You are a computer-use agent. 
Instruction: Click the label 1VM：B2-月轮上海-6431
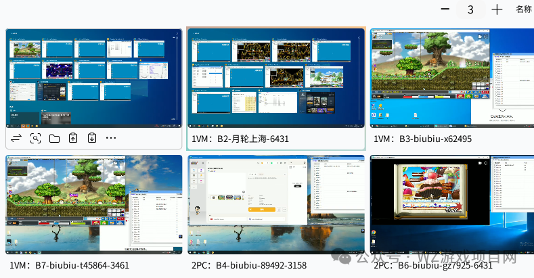coord(240,139)
